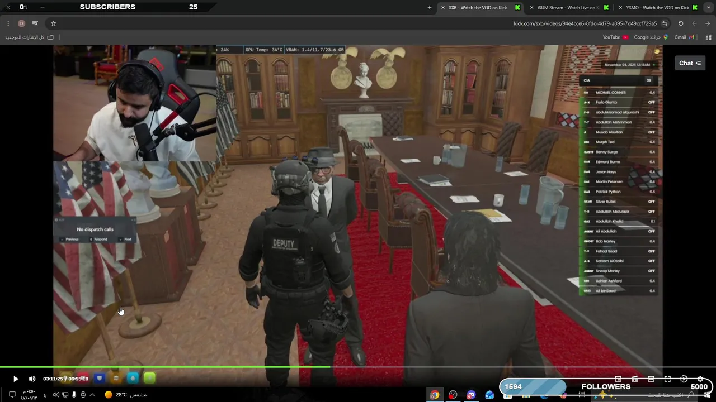Open the 28°C weather widget

point(125,395)
